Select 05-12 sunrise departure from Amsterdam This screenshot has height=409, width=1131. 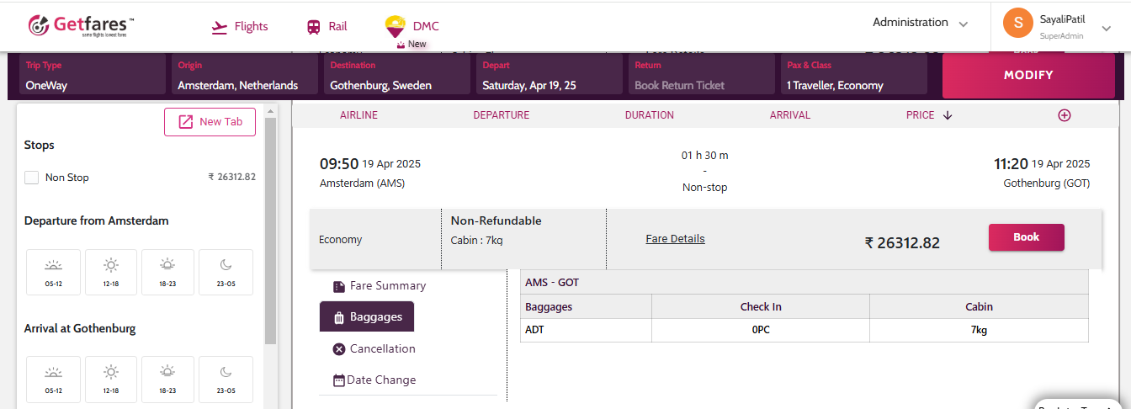[x=53, y=272]
